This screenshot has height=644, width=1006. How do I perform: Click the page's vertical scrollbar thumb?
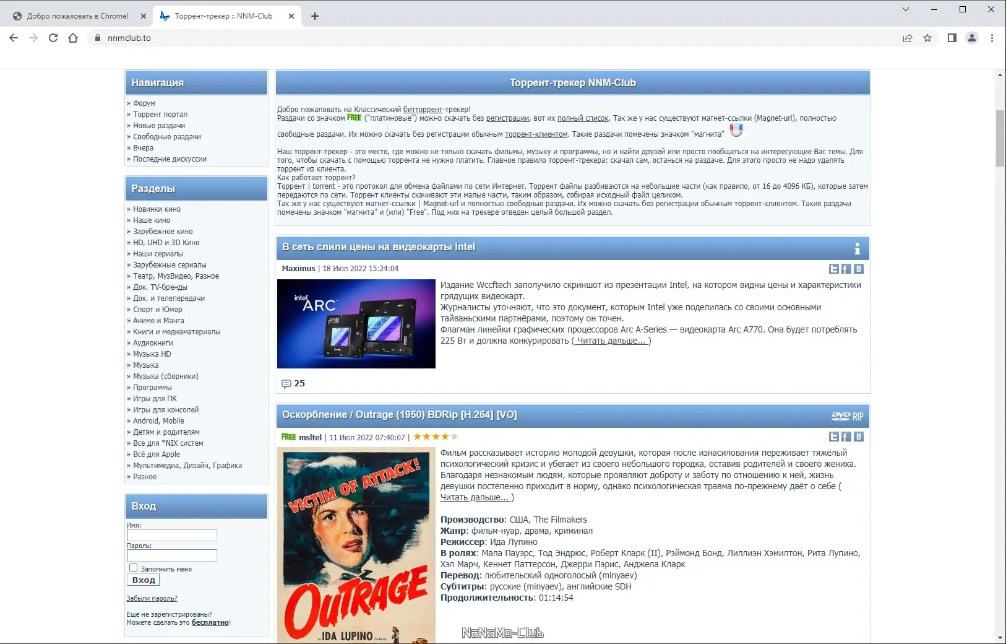pos(1000,138)
